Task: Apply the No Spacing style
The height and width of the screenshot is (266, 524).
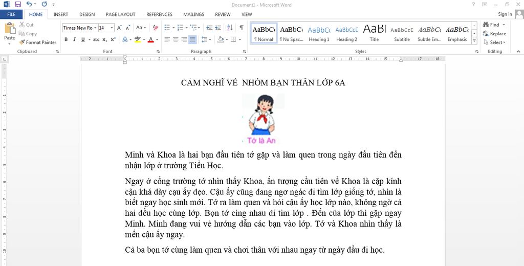Action: (x=291, y=33)
